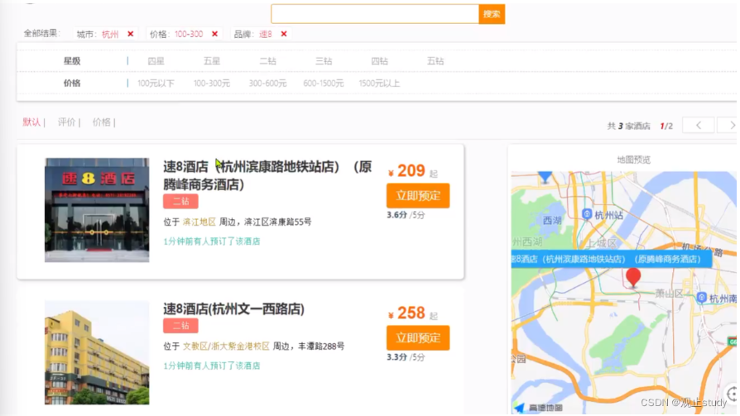Click the red map location pin

[633, 277]
